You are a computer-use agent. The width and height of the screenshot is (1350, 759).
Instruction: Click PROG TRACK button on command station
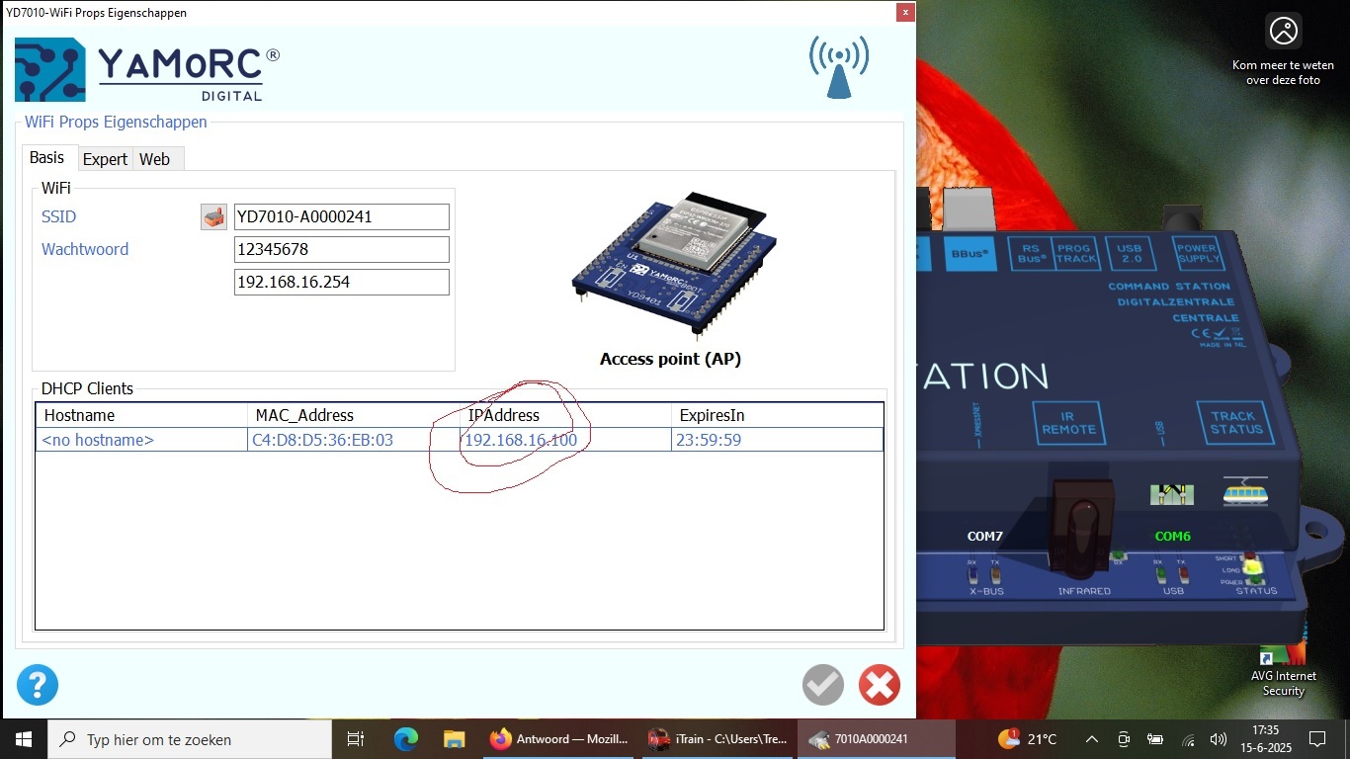coord(1075,254)
